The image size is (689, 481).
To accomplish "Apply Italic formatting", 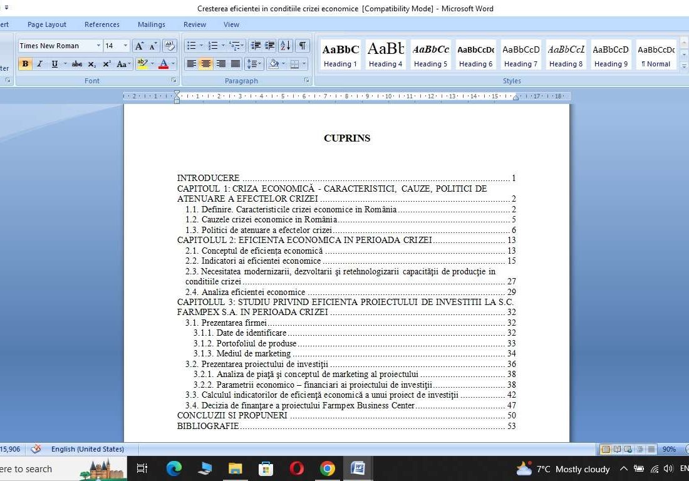I will [x=39, y=64].
